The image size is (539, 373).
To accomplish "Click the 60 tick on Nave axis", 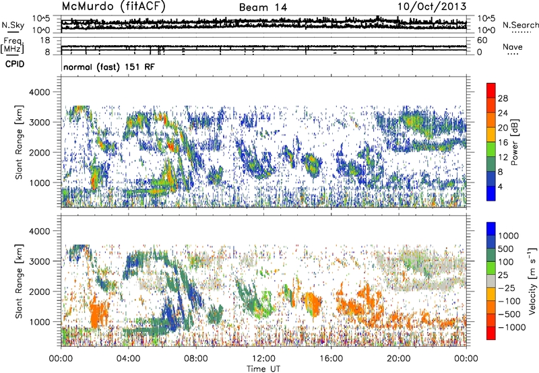I will click(x=482, y=40).
